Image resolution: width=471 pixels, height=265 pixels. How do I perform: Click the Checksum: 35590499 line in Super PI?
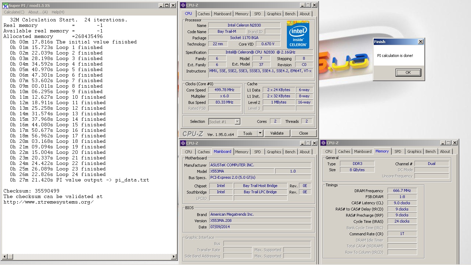31,191
